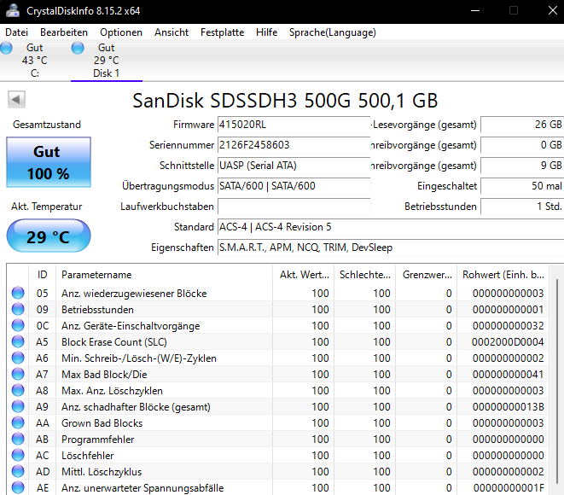Click the Rohwert column header

pyautogui.click(x=503, y=275)
